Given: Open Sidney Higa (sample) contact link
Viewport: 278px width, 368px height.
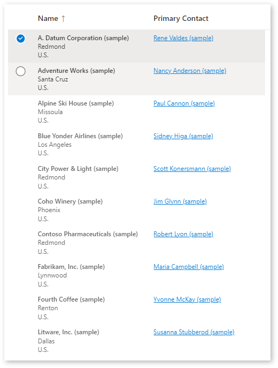Looking at the screenshot, I should coord(183,136).
